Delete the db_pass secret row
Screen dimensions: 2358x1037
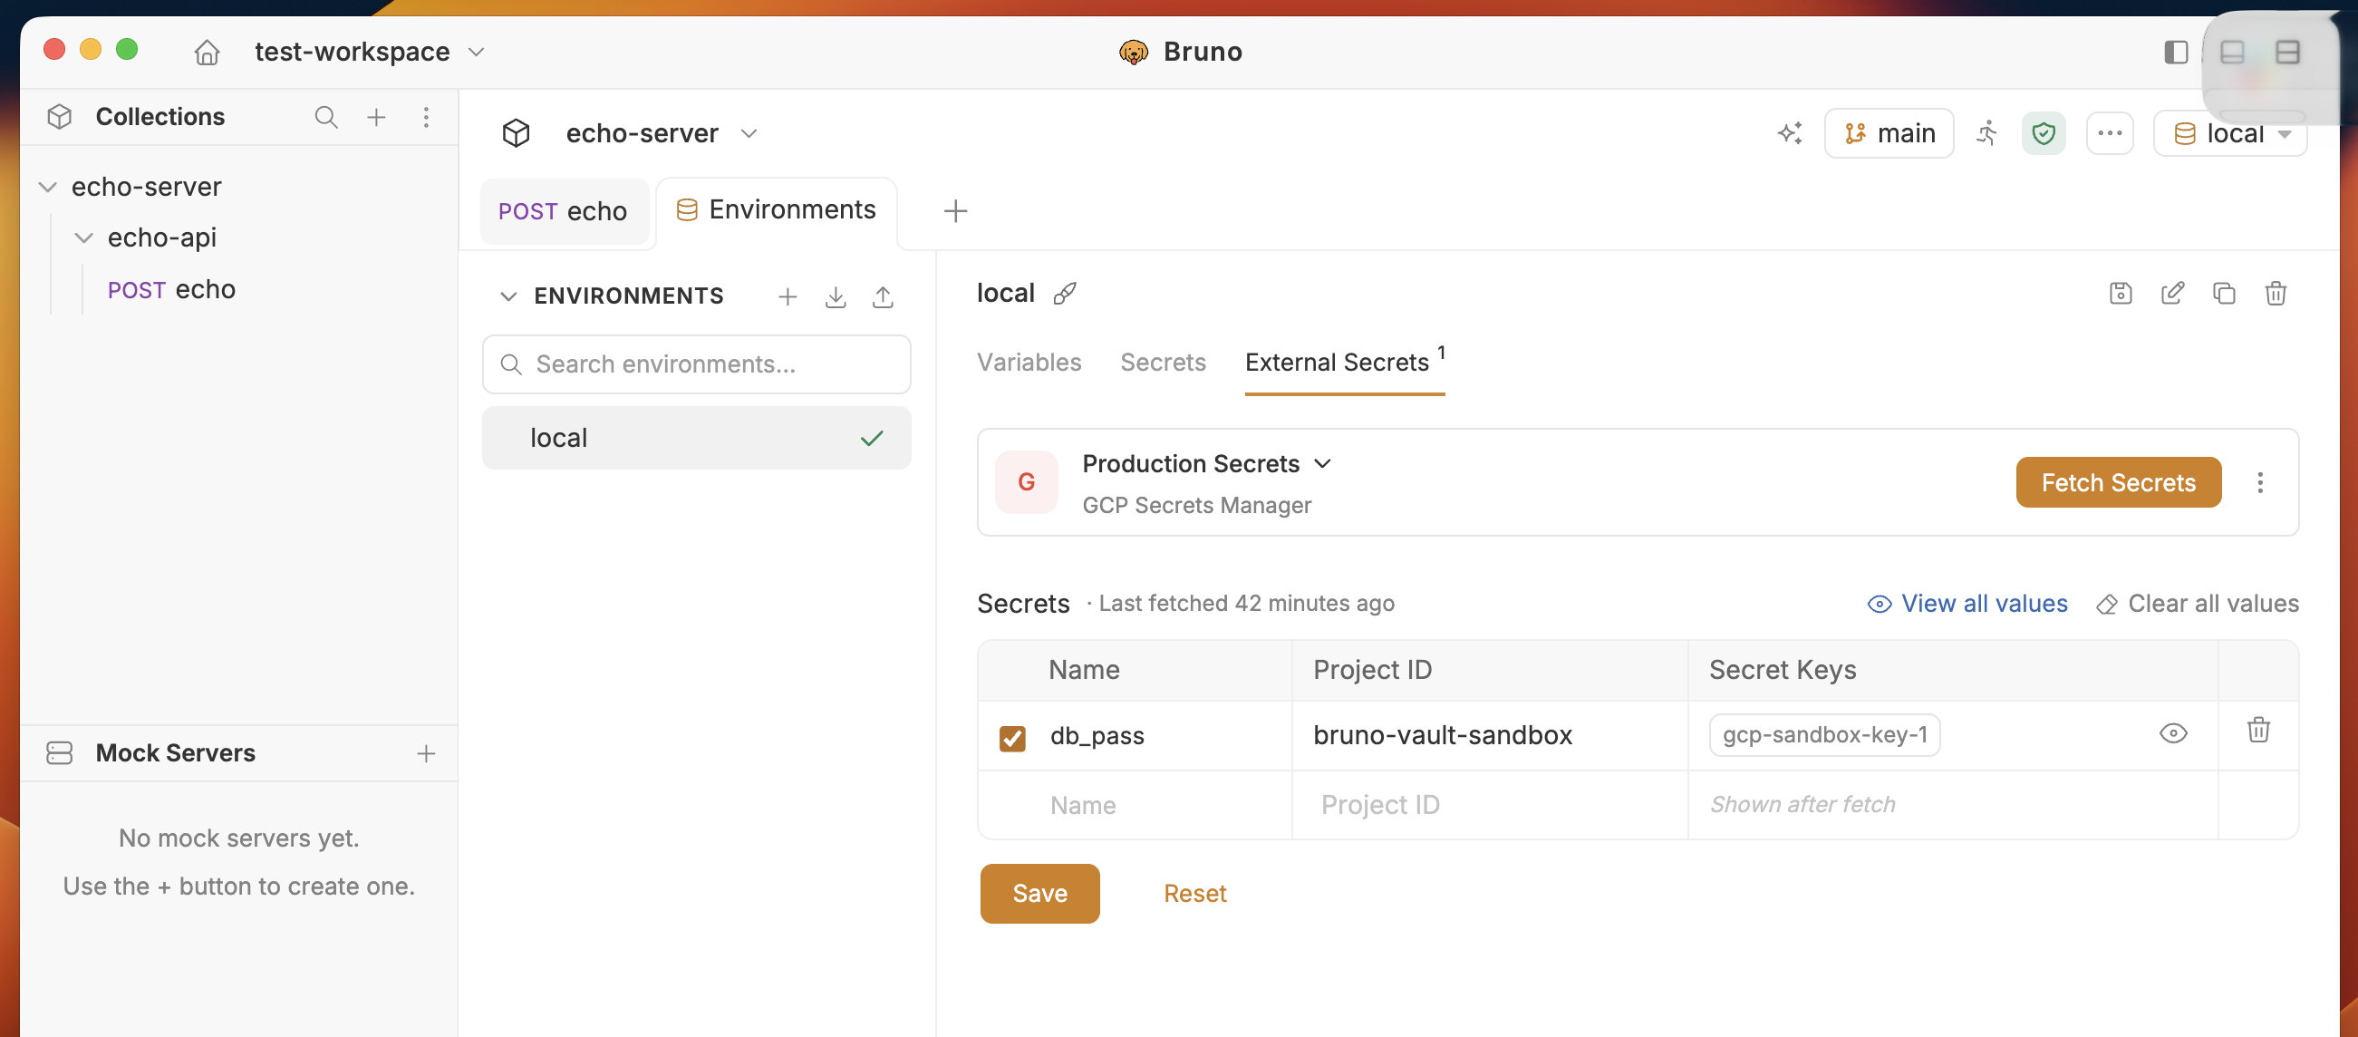tap(2258, 730)
